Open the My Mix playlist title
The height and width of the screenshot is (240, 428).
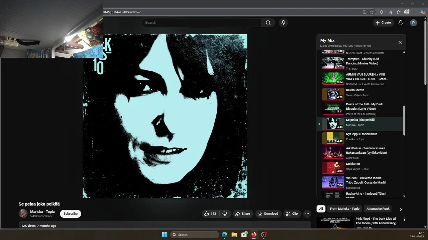(x=327, y=40)
